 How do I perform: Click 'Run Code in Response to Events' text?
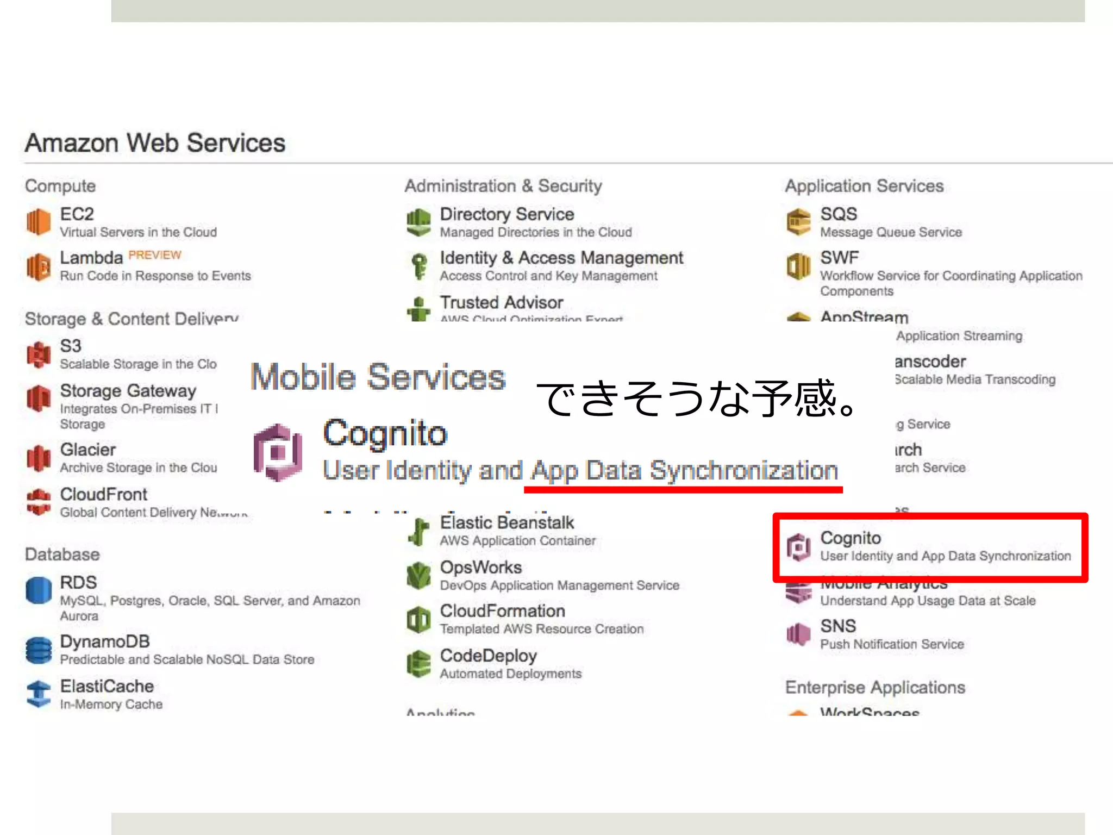click(x=155, y=276)
